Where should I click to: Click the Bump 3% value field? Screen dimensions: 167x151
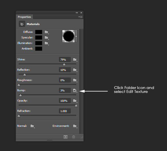pos(65,90)
